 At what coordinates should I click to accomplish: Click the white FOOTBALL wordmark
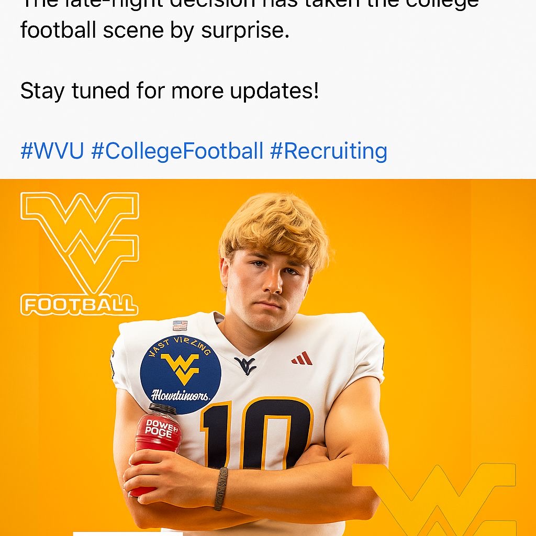79,305
